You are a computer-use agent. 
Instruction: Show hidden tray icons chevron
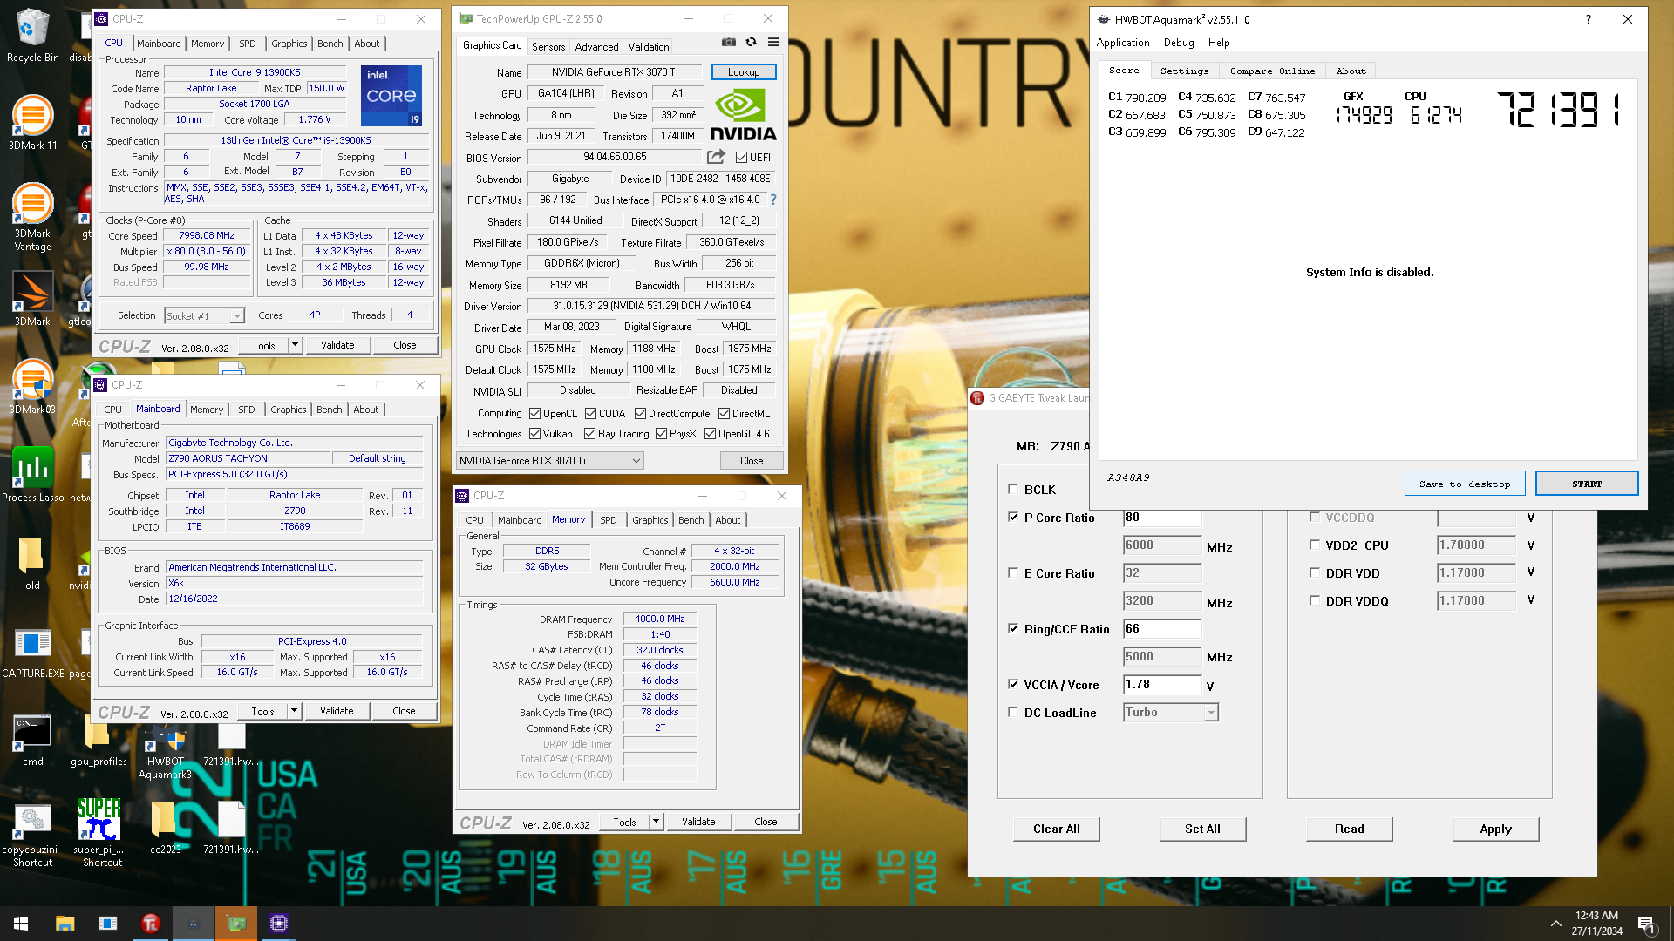[1555, 924]
